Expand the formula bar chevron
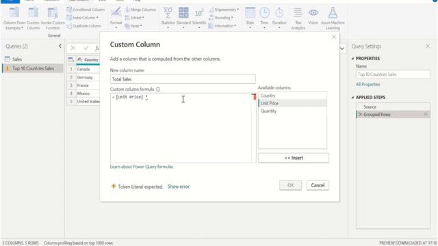 click(x=342, y=49)
